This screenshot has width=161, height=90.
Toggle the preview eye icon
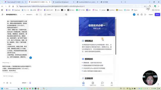(x=37, y=14)
